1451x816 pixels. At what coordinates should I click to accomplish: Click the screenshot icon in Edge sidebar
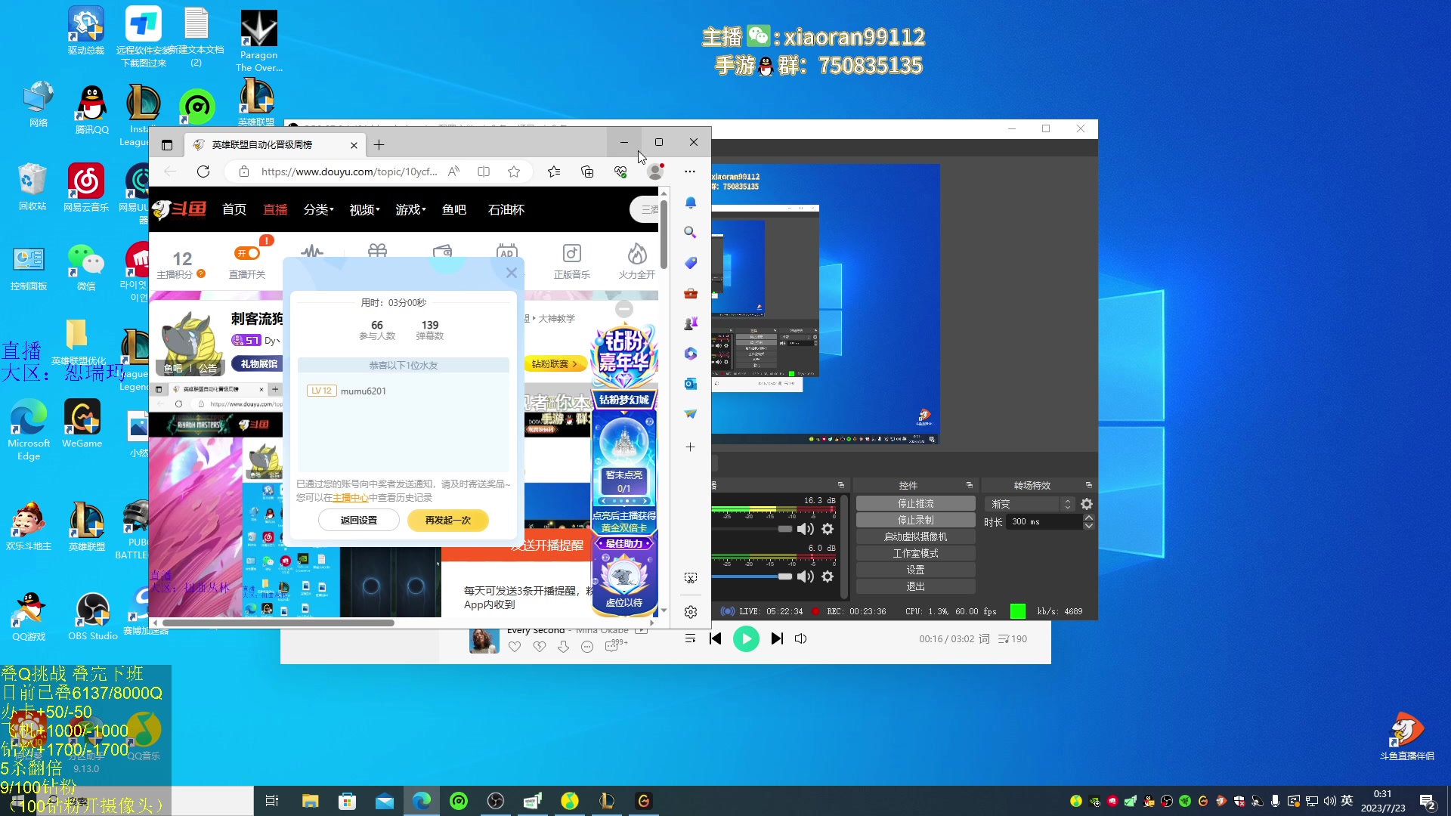point(690,578)
